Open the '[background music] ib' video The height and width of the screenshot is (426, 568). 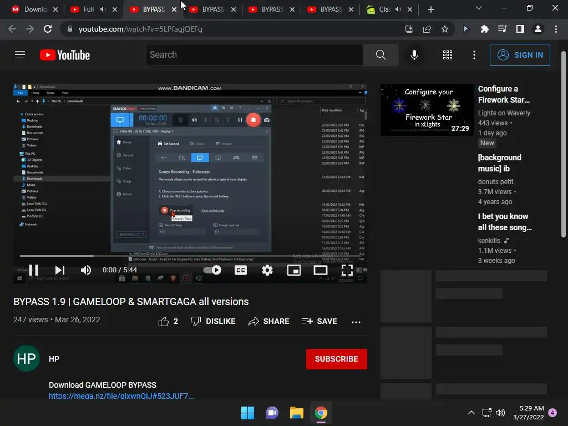pyautogui.click(x=499, y=163)
